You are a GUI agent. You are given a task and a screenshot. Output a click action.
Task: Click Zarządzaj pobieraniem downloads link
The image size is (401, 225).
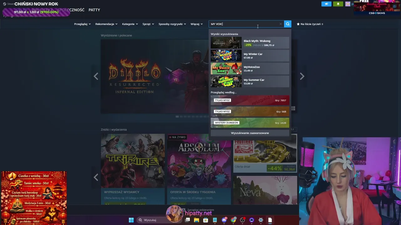200,210
